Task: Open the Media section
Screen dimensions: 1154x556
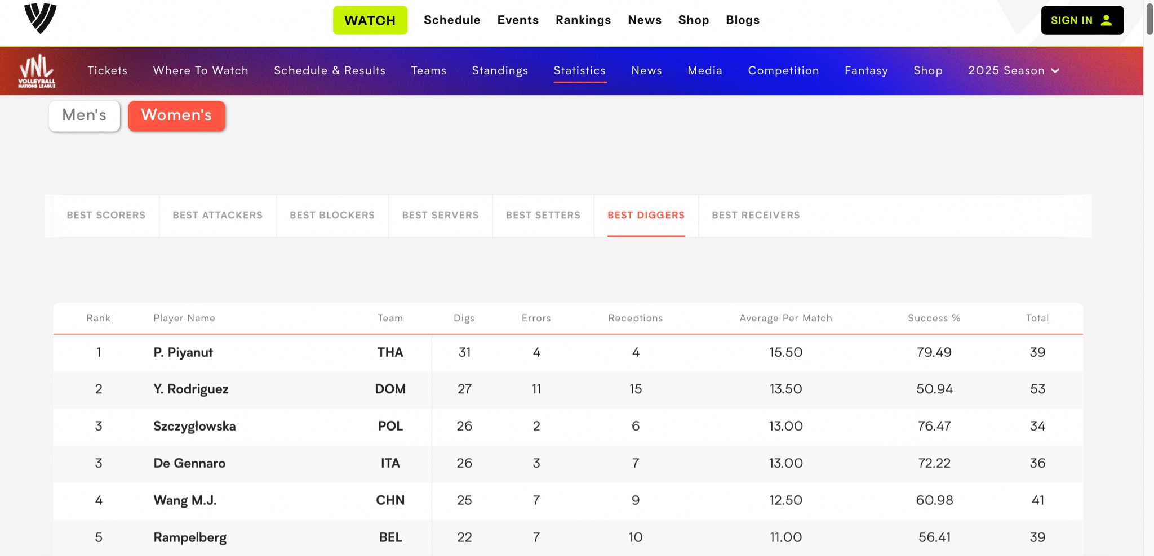Action: click(705, 70)
